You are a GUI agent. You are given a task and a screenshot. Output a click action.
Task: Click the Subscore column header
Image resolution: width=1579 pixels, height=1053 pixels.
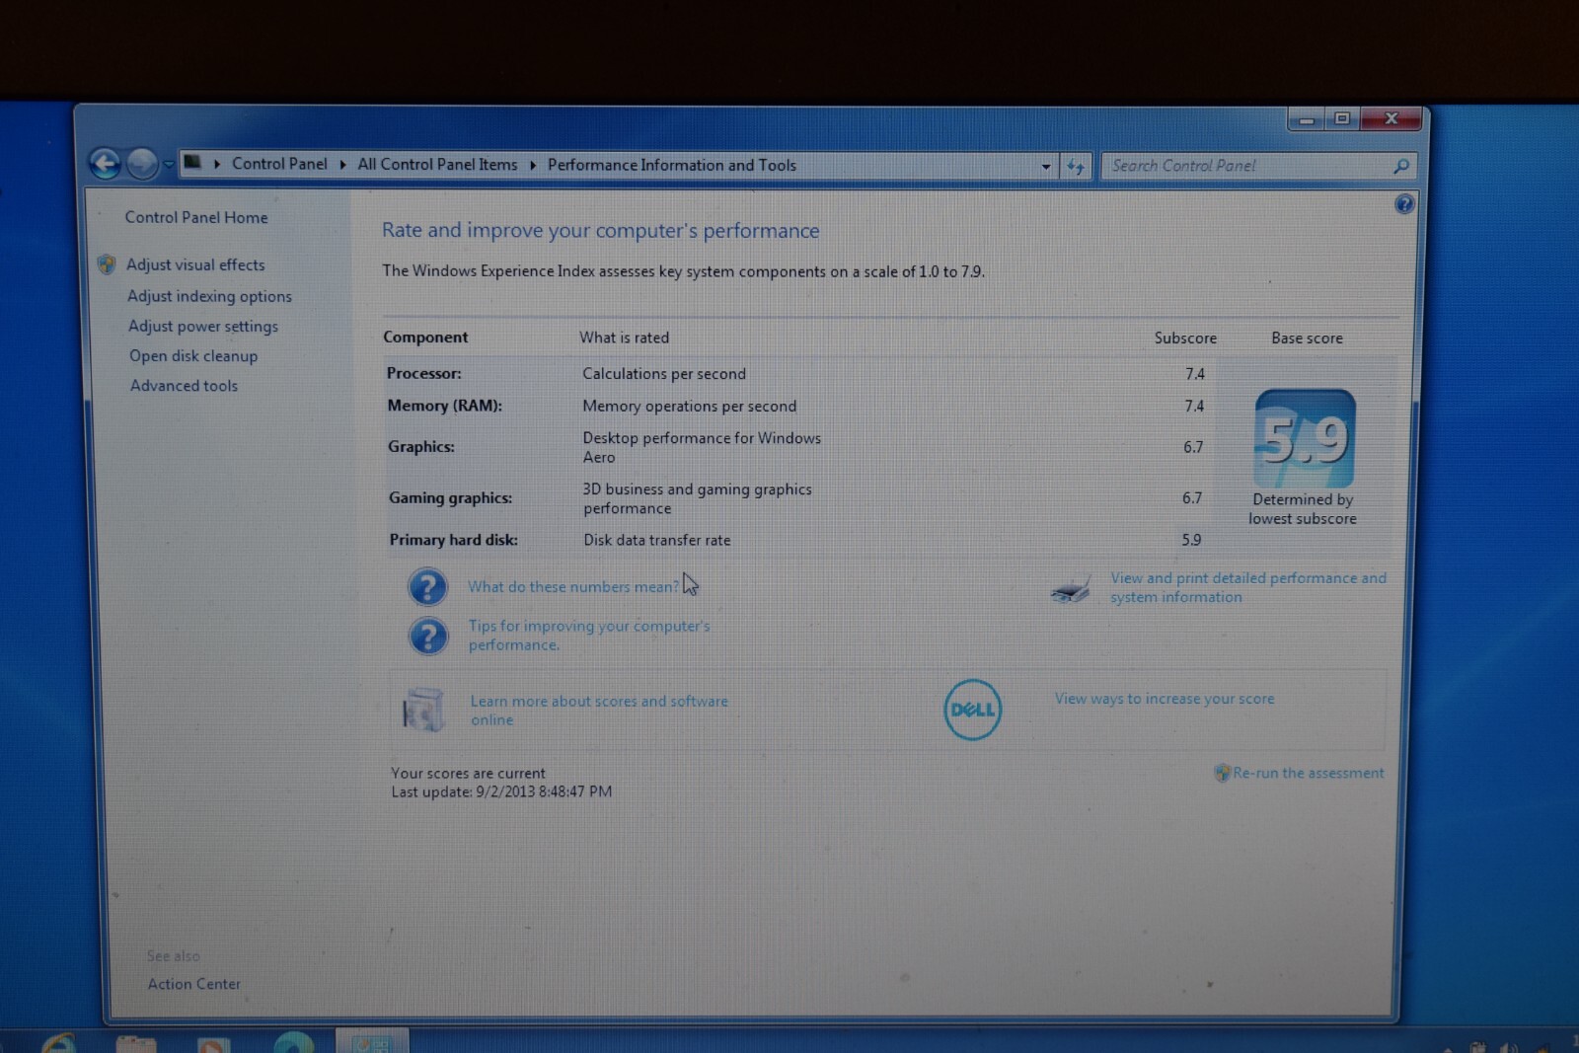click(1185, 338)
